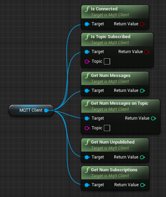Select the MQTT Client variable node
The image size is (166, 197).
pos(31,110)
